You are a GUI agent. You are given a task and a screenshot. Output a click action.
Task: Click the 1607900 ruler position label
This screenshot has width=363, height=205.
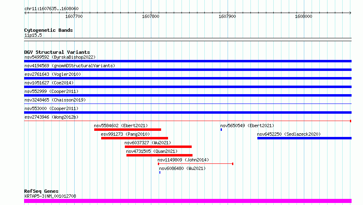pos(227,16)
